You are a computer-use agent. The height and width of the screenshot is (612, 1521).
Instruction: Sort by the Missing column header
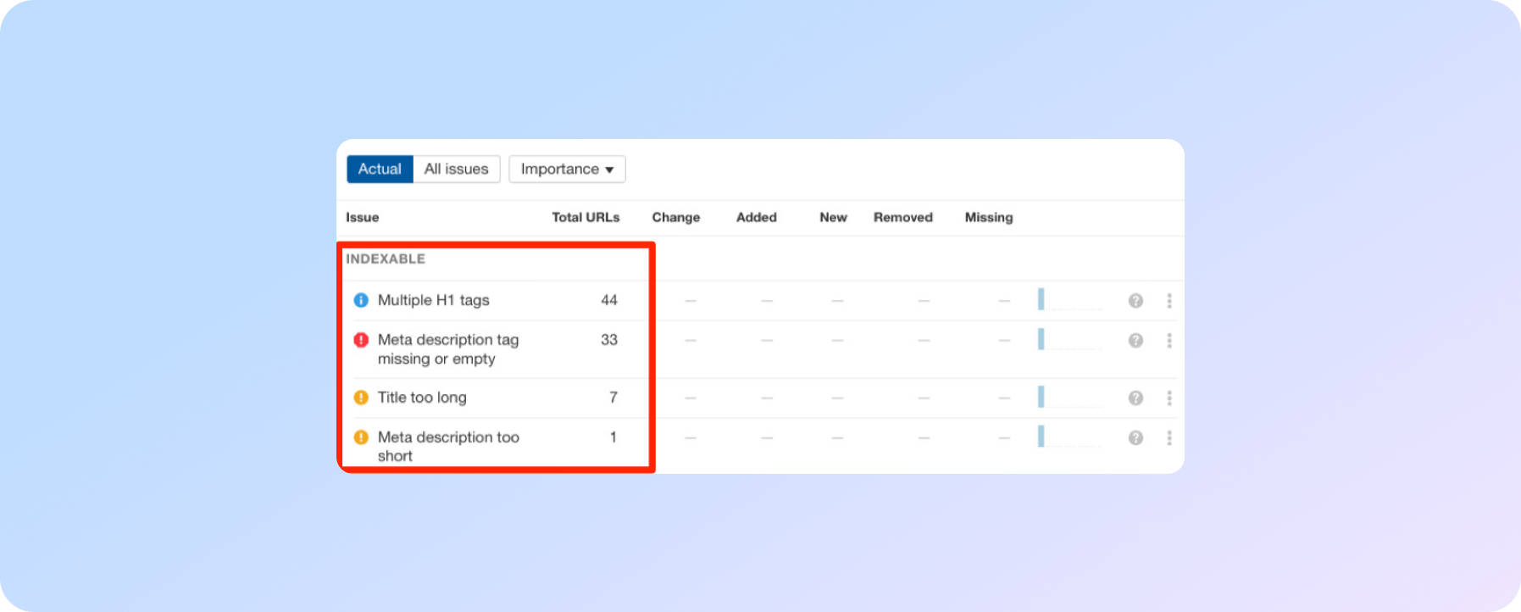point(989,217)
